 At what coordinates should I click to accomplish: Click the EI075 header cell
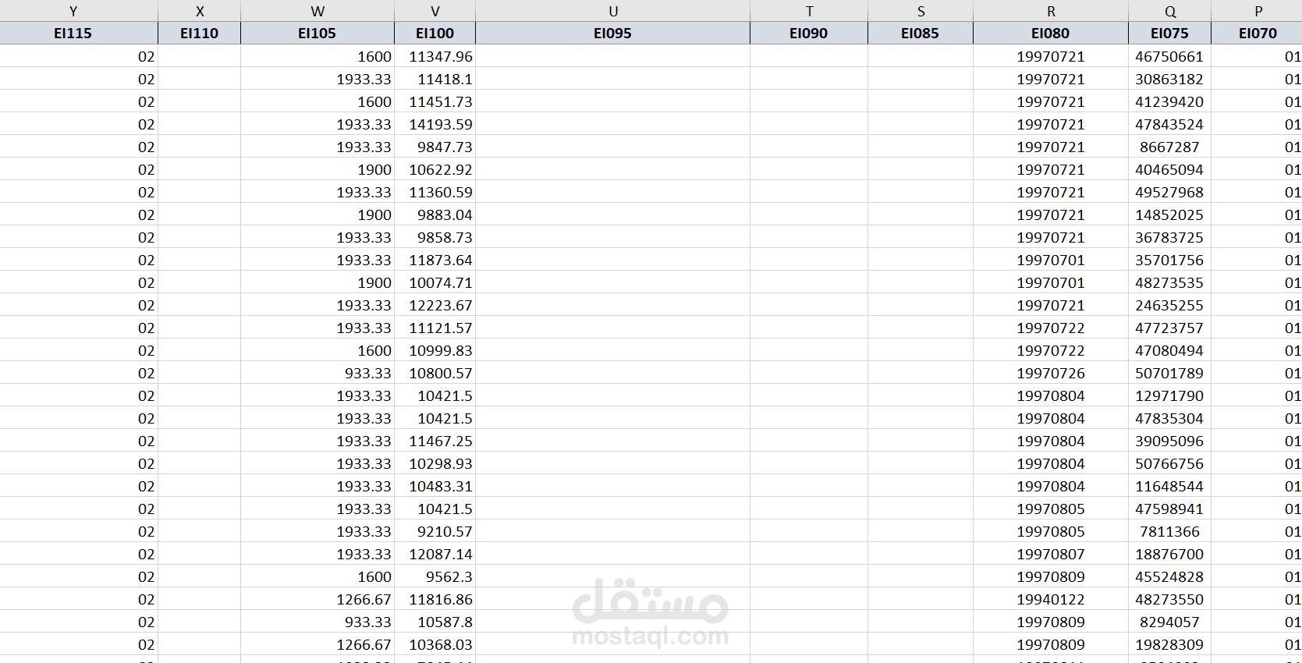pos(1170,34)
